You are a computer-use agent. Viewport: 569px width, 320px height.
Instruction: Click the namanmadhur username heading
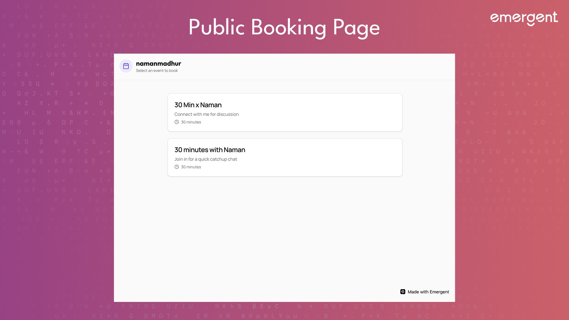click(x=158, y=63)
